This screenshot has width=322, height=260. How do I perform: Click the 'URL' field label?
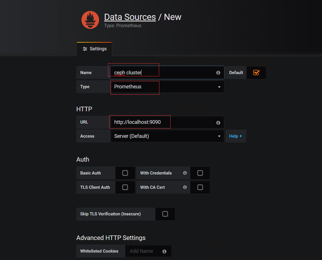pos(84,122)
